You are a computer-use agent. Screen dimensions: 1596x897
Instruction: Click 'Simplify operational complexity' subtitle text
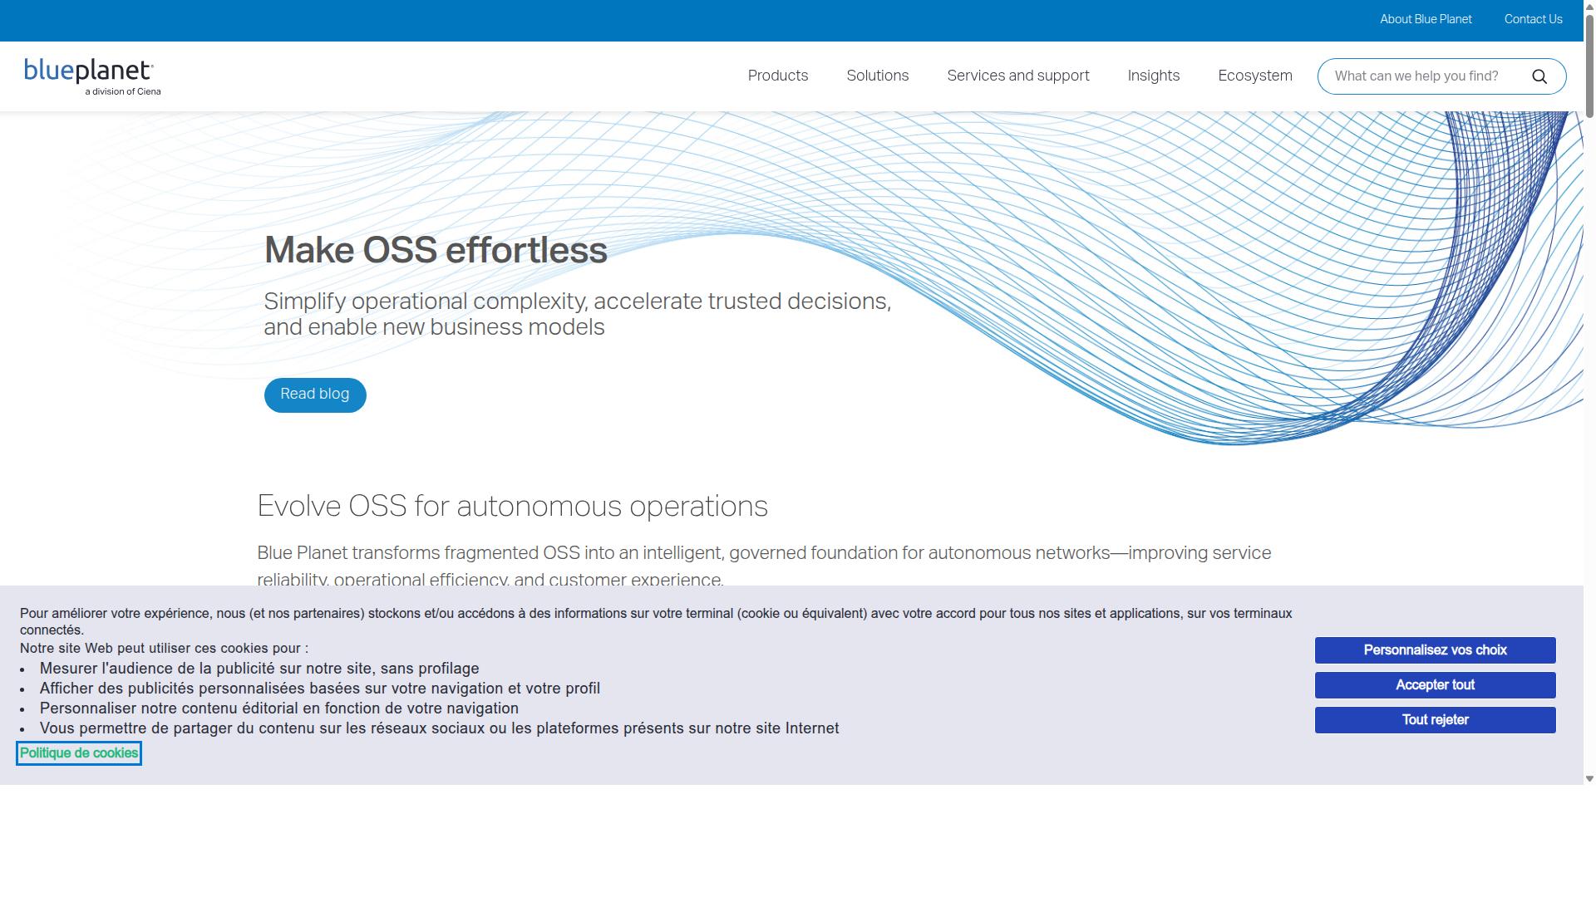578,315
